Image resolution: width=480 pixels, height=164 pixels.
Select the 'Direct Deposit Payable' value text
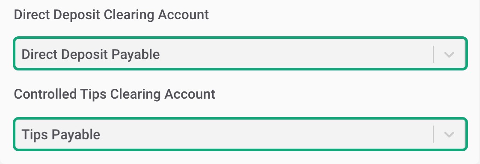(x=91, y=54)
